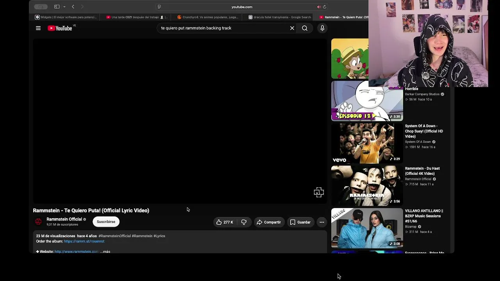Go forward with Safari's forward arrow
Screen dimensions: 500x281
[x=82, y=7]
